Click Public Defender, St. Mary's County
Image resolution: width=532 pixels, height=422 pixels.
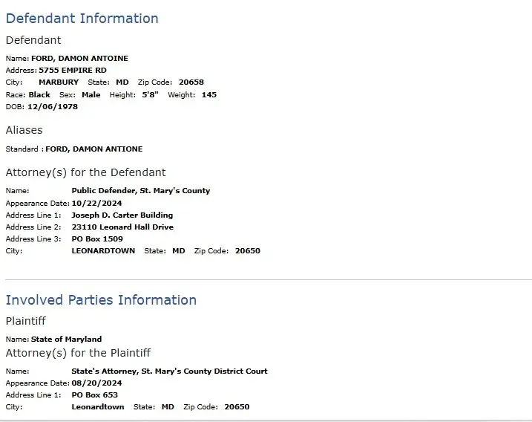[141, 191]
